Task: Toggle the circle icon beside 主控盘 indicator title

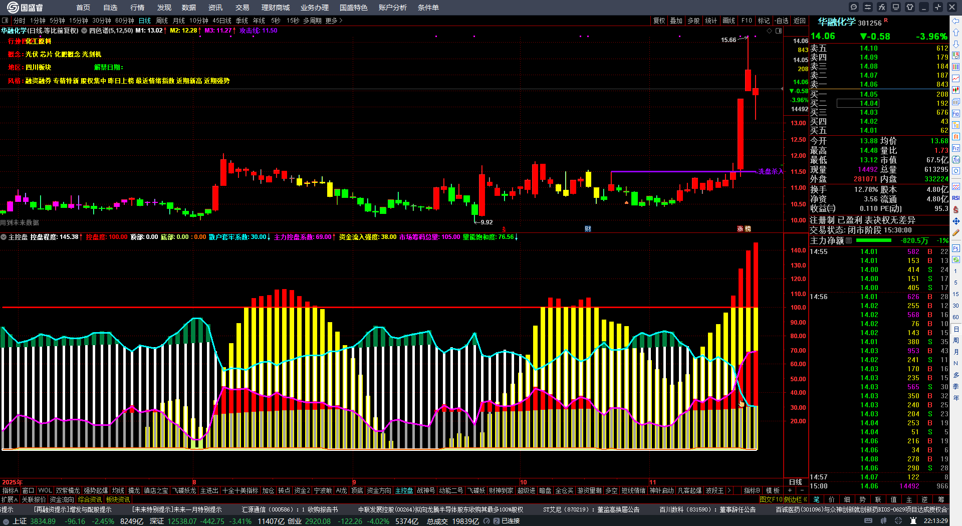Action: coord(4,237)
